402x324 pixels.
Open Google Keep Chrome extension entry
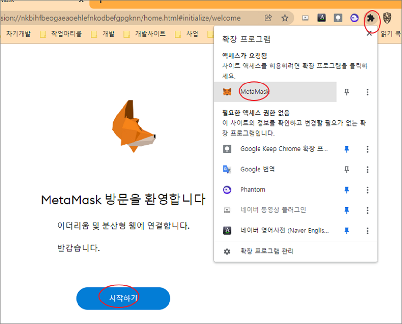(275, 149)
